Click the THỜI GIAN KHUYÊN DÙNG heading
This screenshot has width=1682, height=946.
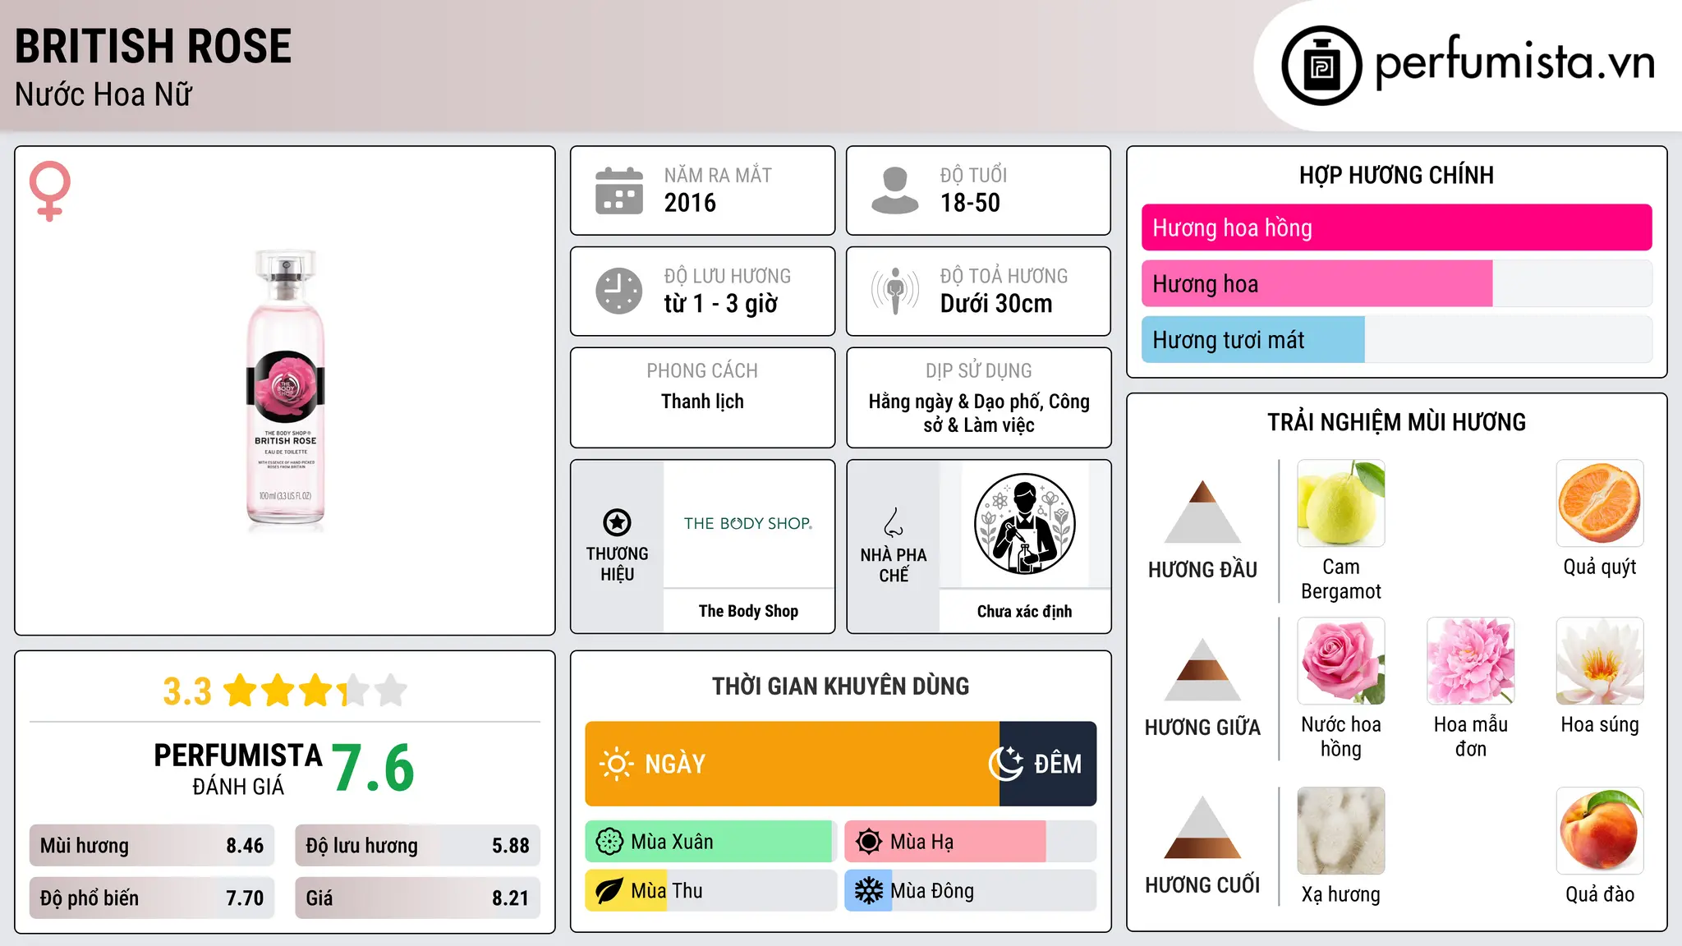[840, 687]
